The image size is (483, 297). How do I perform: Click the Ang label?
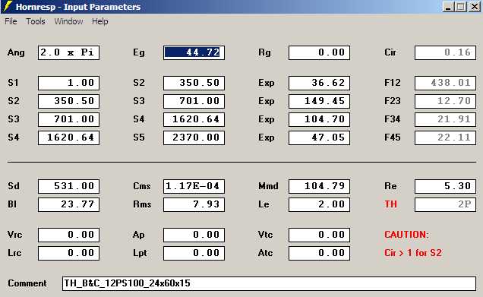16,52
